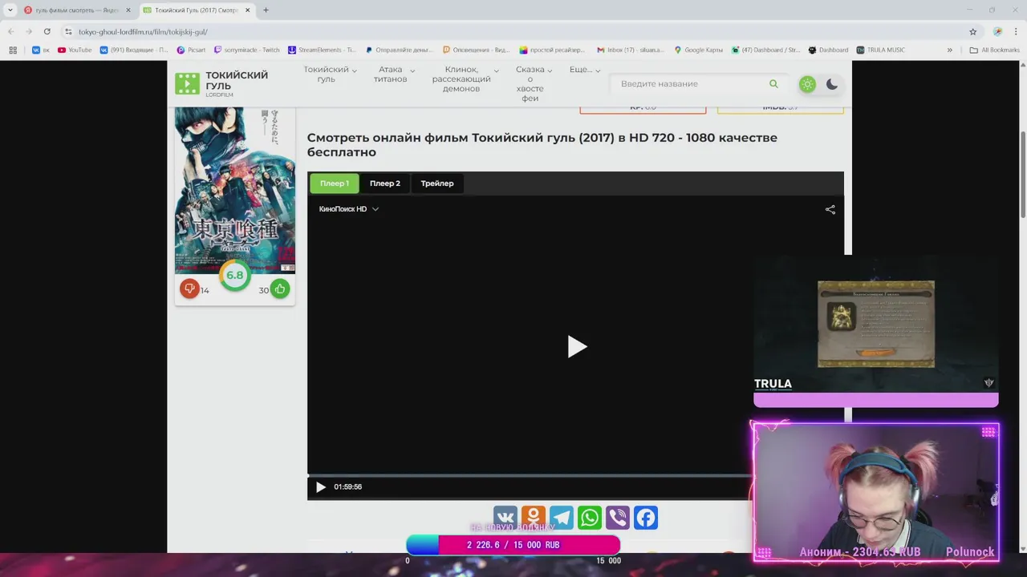Viewport: 1027px width, 577px height.
Task: Click the ТОКИЙСКИЙ ГУЛЬ site title
Action: point(237,80)
